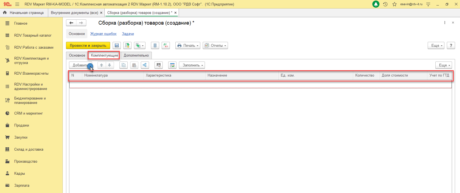Open CRM и маркетинг section
The height and width of the screenshot is (193, 460).
tap(28, 113)
